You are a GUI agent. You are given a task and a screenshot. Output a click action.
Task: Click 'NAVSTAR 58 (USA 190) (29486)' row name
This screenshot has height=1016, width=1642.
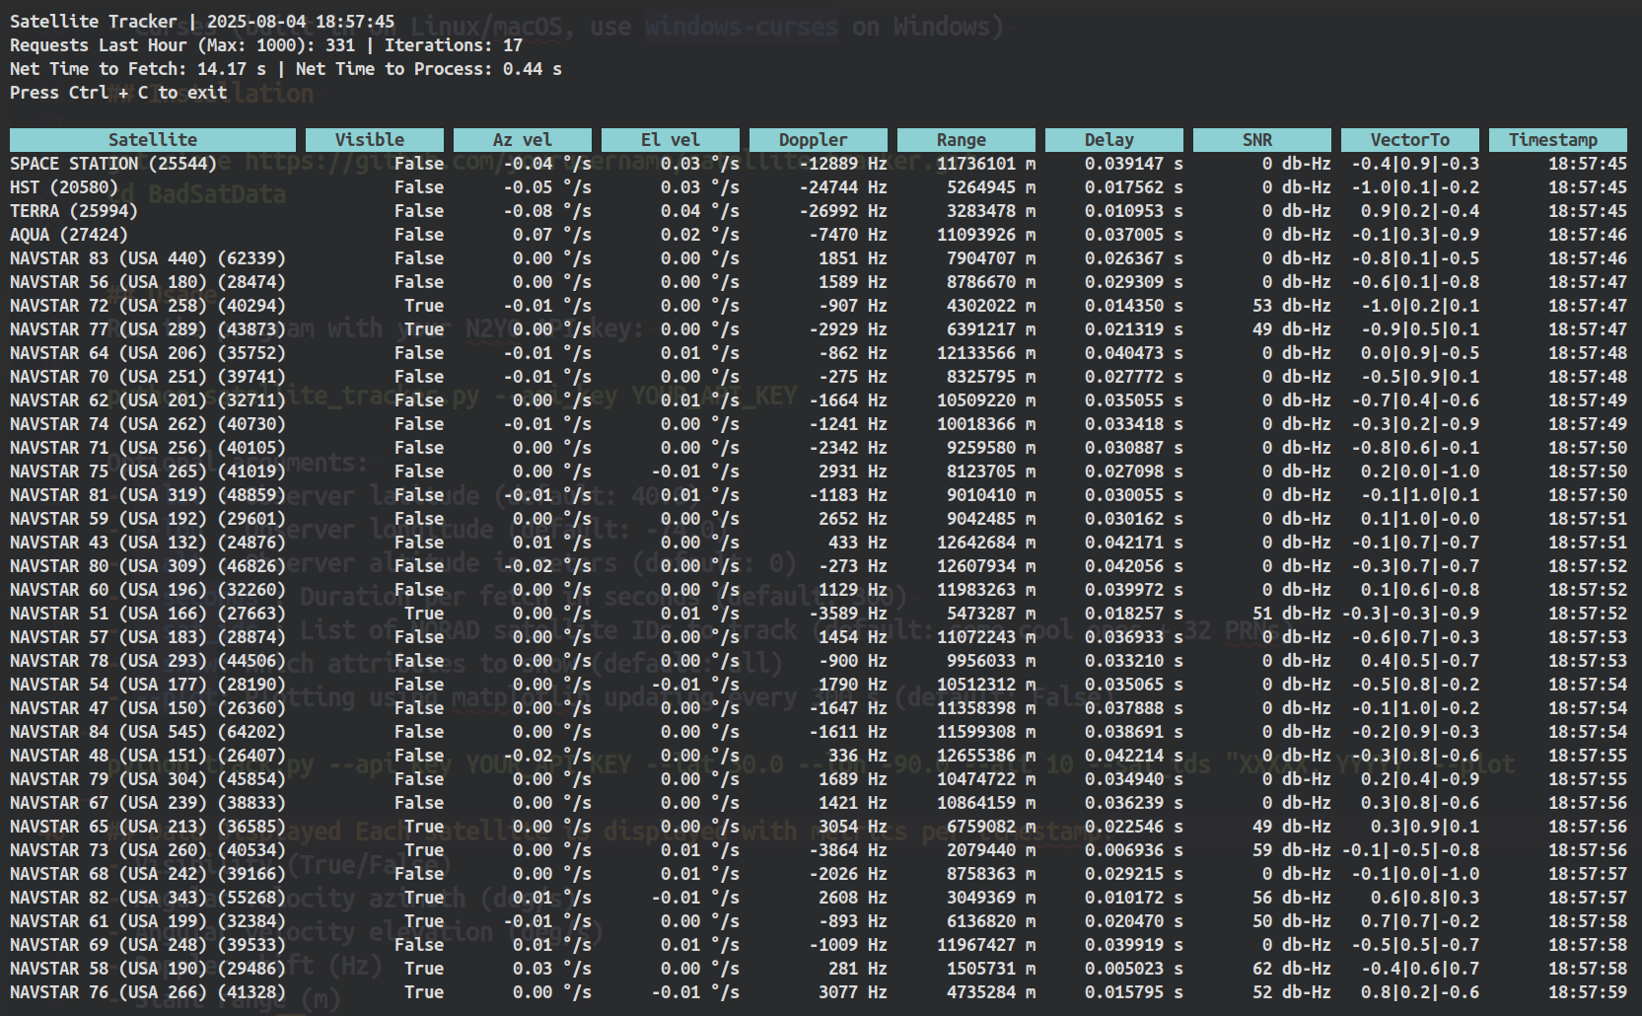tap(148, 969)
